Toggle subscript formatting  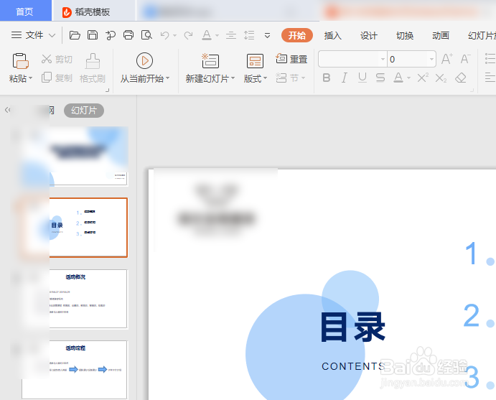(441, 78)
